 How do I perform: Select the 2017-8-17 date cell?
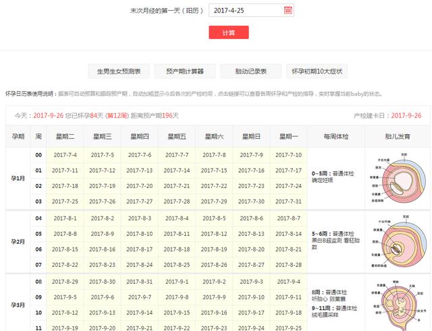[140, 249]
